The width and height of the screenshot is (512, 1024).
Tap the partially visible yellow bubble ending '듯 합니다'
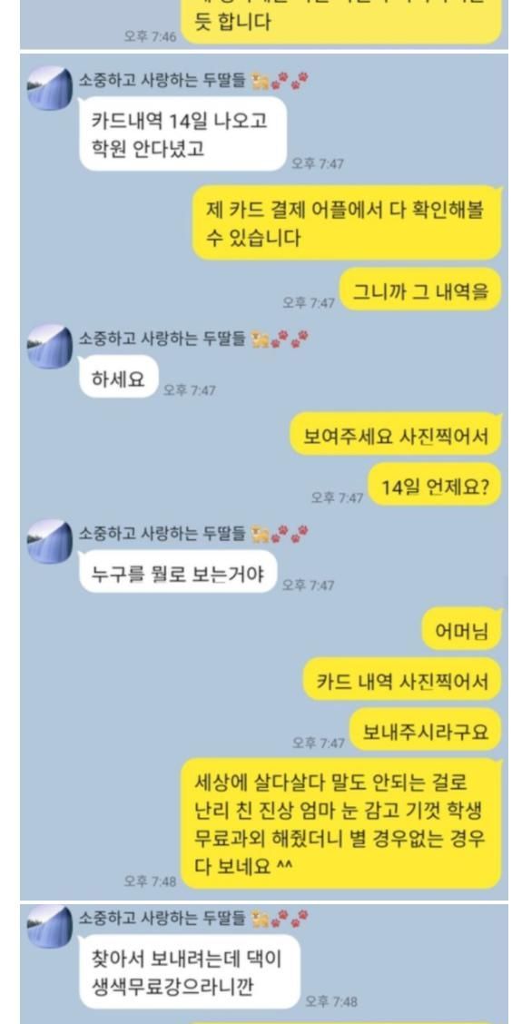(x=341, y=22)
